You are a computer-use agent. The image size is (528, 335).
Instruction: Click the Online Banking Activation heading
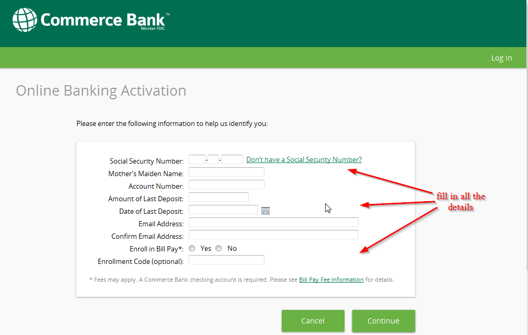tap(101, 91)
